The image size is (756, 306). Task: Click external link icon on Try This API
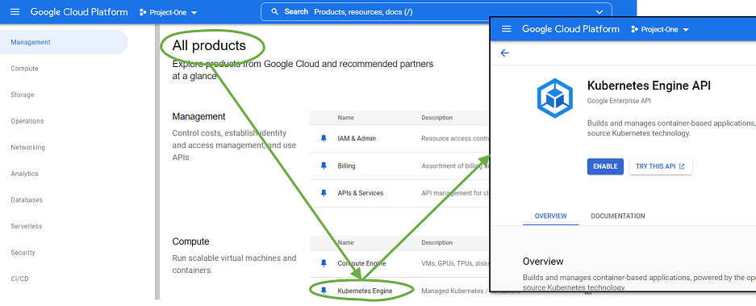click(682, 166)
